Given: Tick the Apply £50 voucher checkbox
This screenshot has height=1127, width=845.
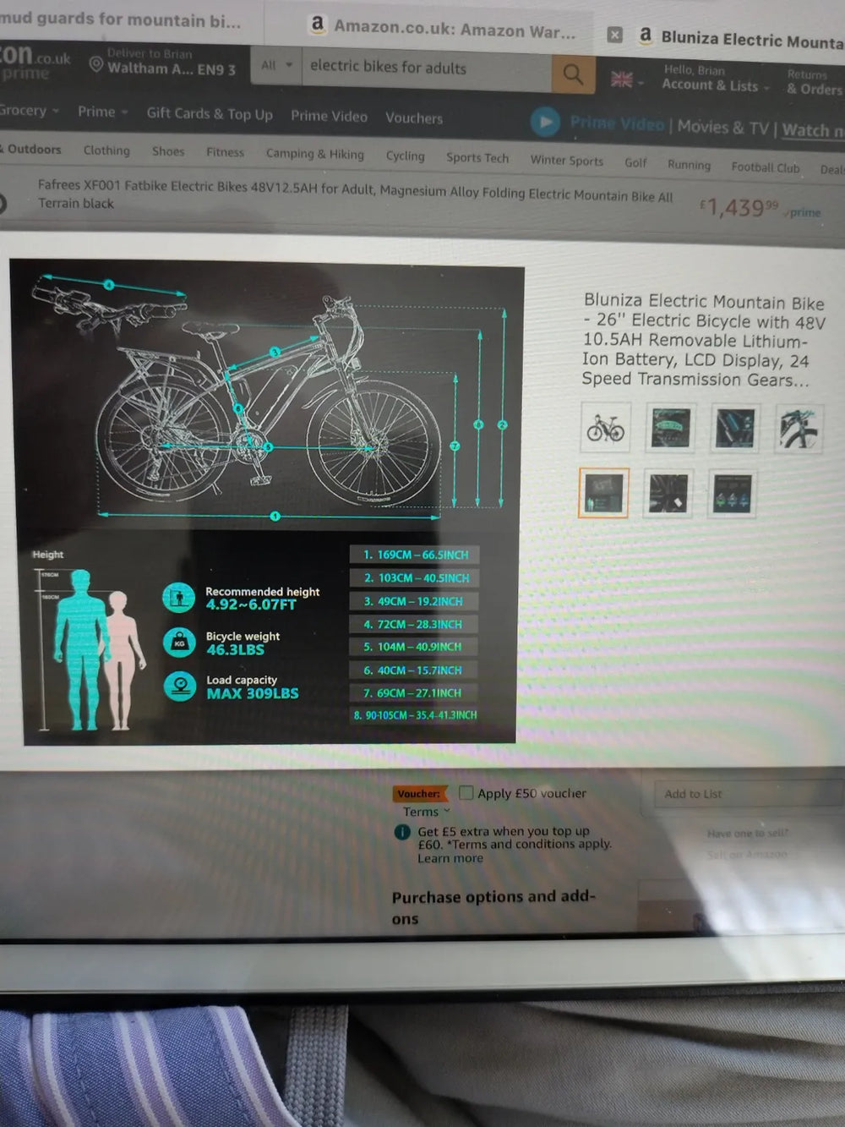Looking at the screenshot, I should tap(466, 792).
